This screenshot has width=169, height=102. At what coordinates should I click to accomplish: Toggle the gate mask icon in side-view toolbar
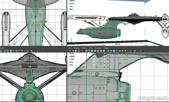click(95, 51)
